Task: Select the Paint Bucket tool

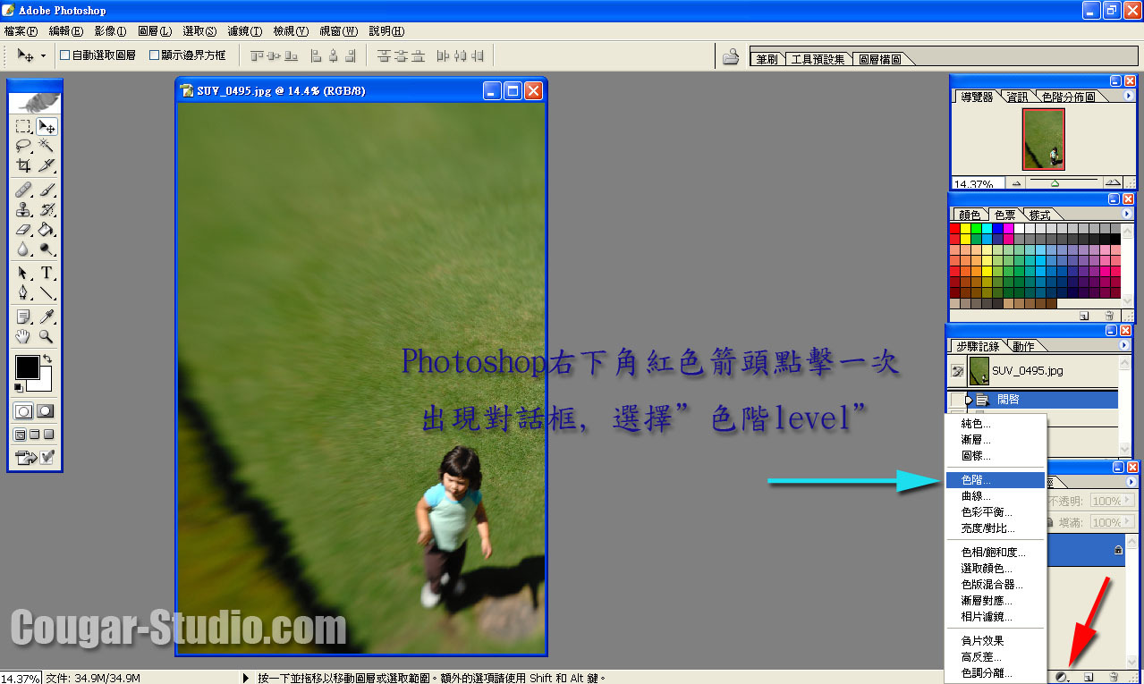Action: pos(47,229)
